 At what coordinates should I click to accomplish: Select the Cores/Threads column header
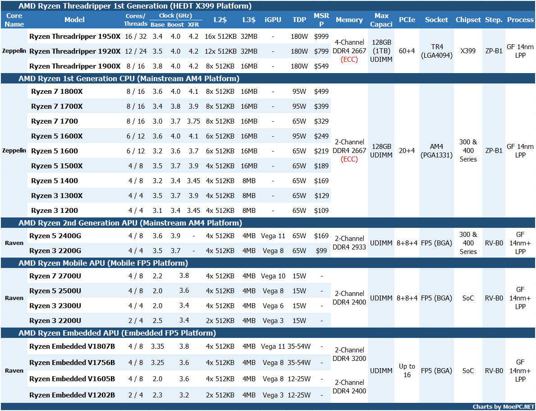pos(135,20)
